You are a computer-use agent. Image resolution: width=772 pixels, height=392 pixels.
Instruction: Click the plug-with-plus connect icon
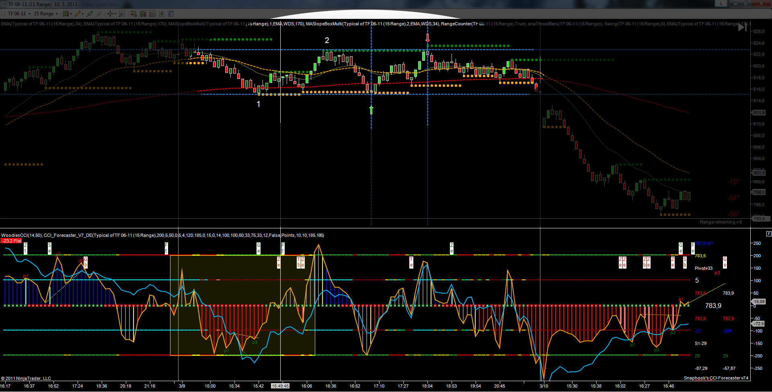click(90, 14)
